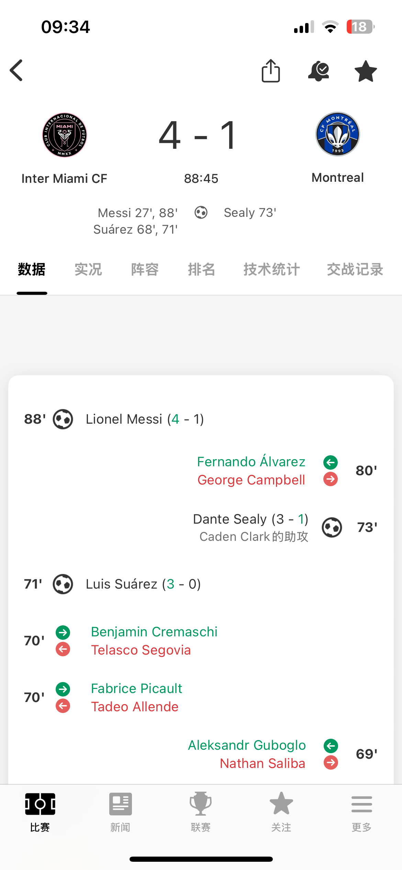Open the 技术统计 tab
Screen dimensions: 402x870
[x=272, y=269]
